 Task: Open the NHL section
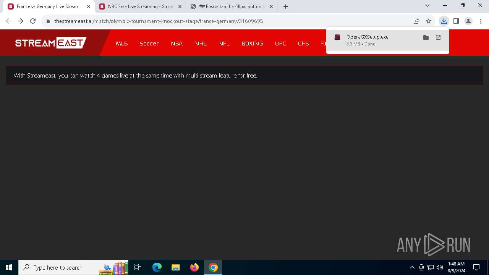(x=201, y=44)
